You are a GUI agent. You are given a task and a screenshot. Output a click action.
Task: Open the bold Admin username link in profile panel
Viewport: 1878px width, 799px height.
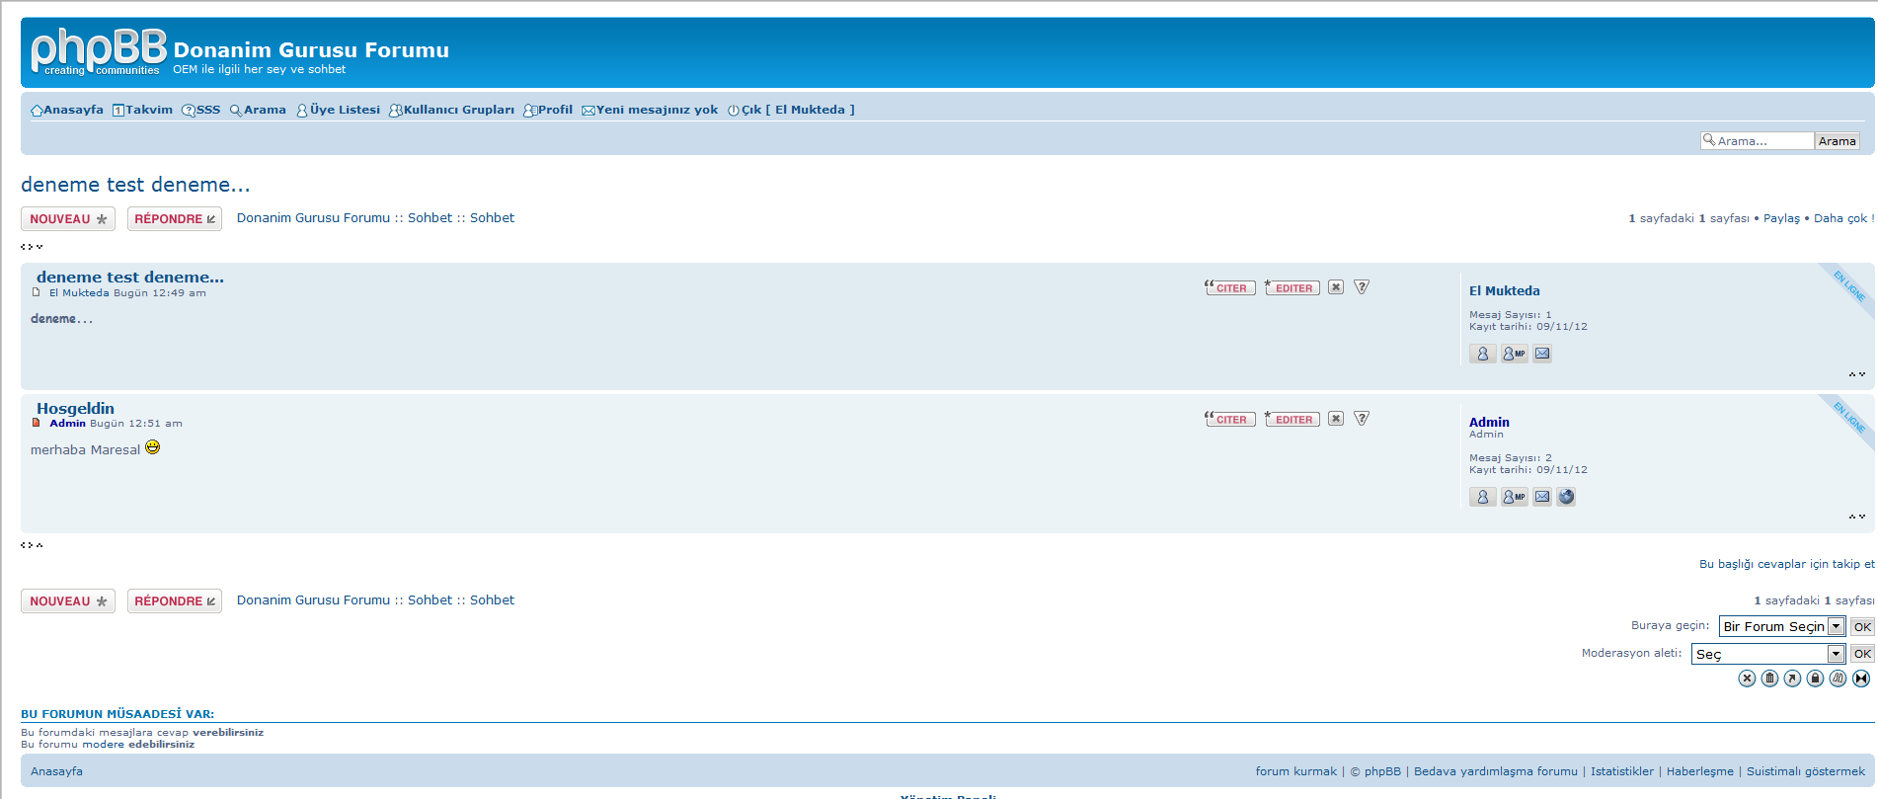click(1489, 422)
